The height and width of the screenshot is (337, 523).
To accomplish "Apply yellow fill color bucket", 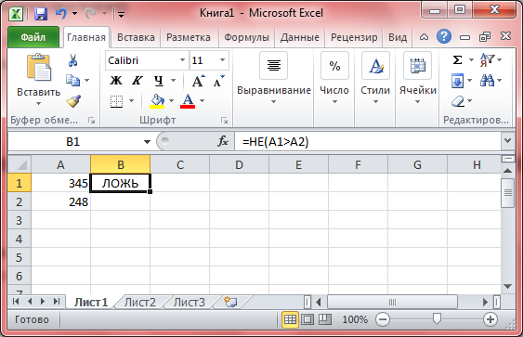I will [x=157, y=101].
